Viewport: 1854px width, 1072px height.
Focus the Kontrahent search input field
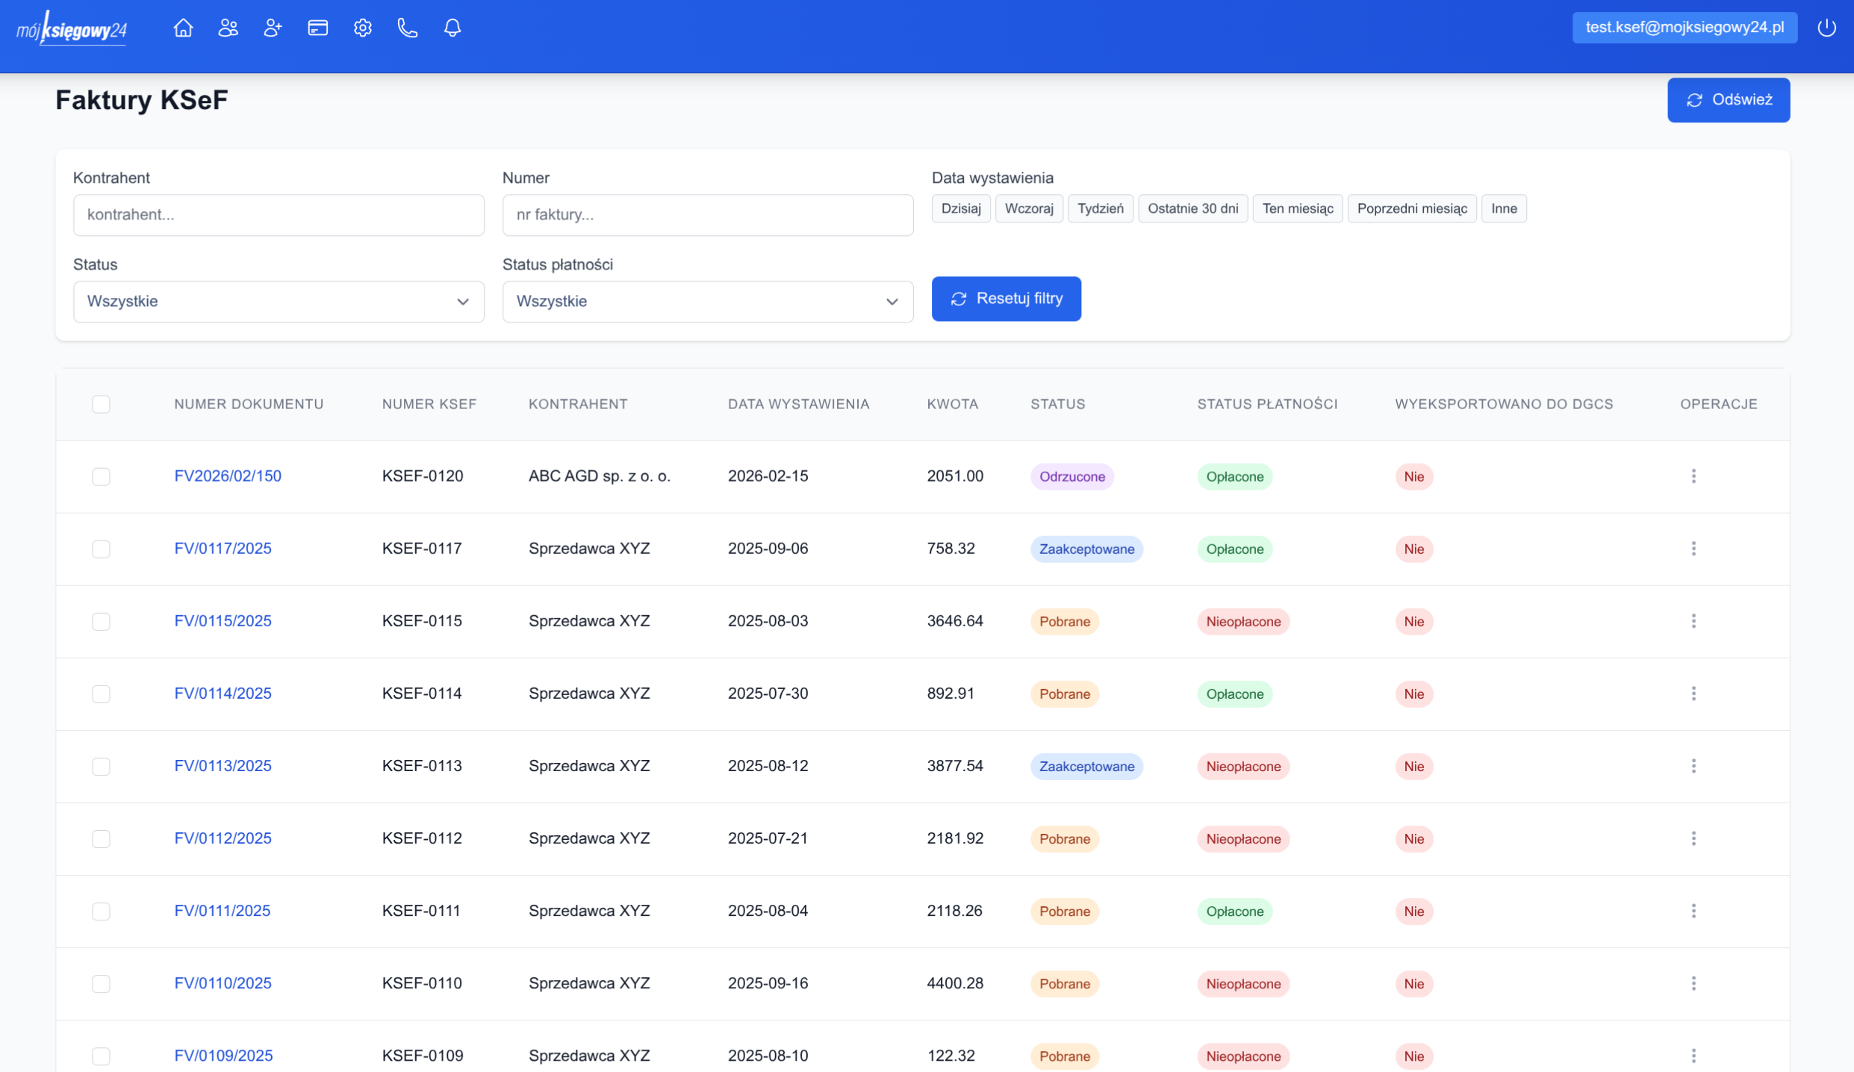(x=279, y=215)
